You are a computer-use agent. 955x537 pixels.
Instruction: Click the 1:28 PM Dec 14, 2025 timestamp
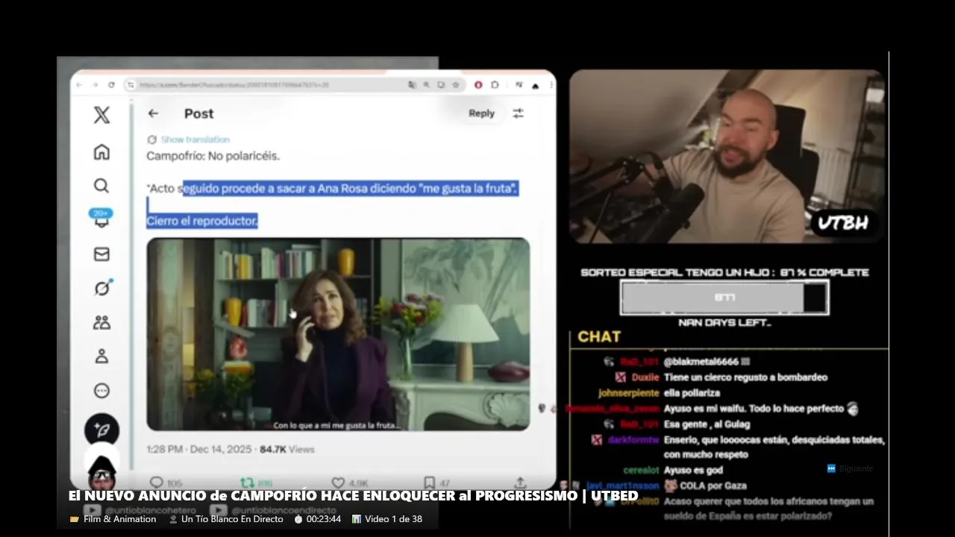tap(199, 450)
